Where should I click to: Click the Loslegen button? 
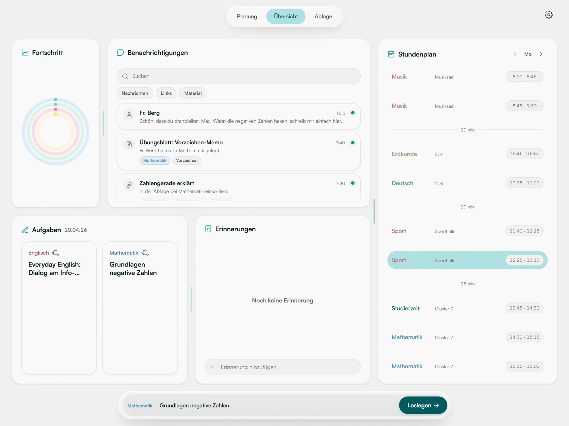[x=423, y=405]
